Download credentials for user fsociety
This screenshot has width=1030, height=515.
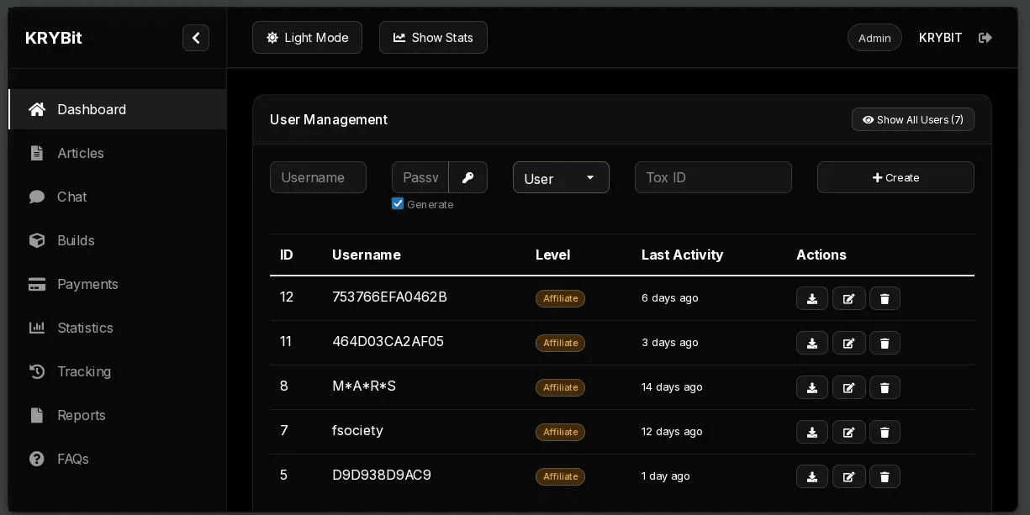[811, 432]
